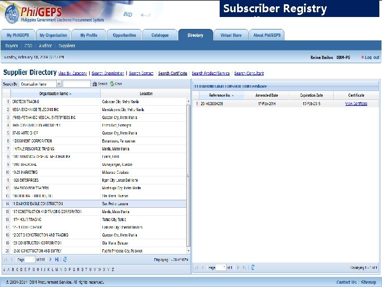382x287 pixels.
Task: Filter suppliers by letter M
Action: click(x=57, y=269)
